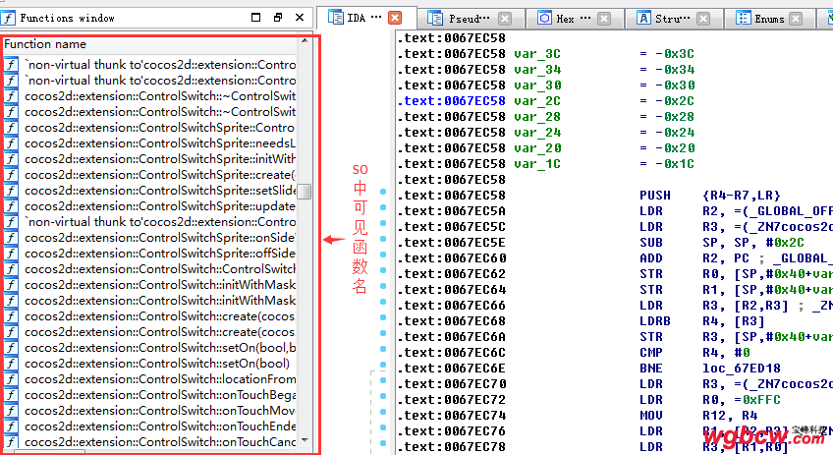This screenshot has width=833, height=455.
Task: Toggle breakpoint dot at .text:0067EC74 MOV
Action: (383, 412)
